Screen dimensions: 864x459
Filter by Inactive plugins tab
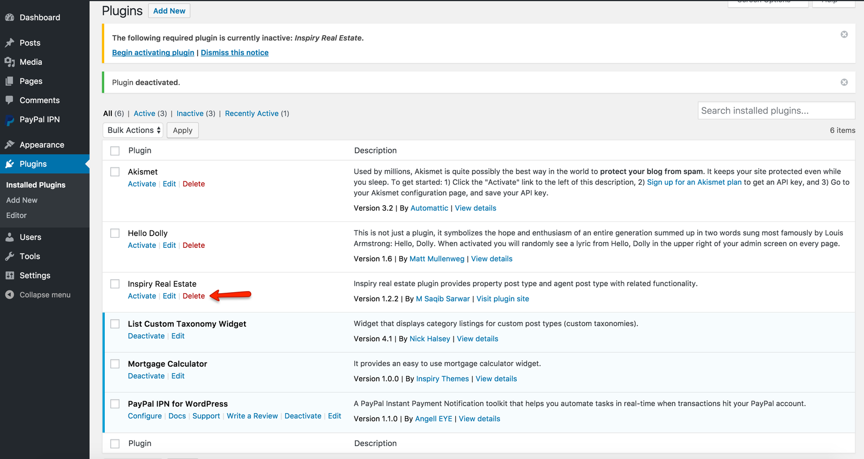click(x=190, y=113)
